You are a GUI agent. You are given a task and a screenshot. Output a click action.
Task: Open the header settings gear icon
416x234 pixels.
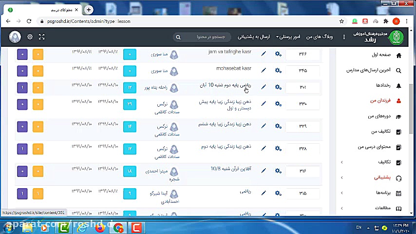(30, 37)
